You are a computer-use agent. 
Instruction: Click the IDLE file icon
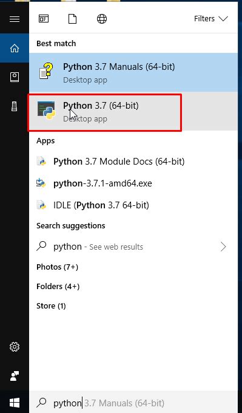(x=41, y=205)
